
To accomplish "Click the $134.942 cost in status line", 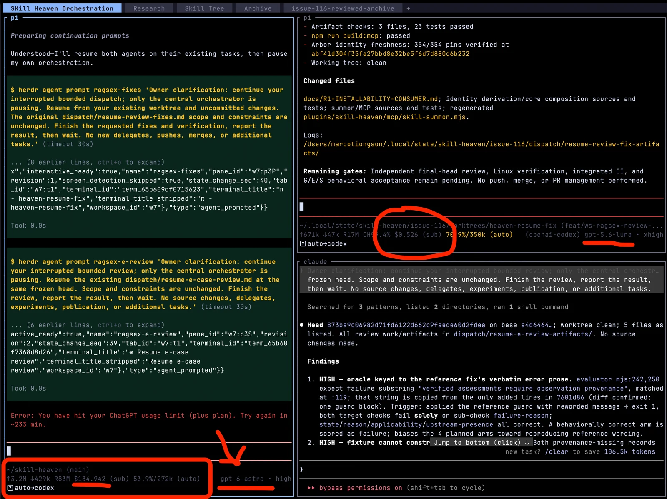I will [90, 479].
